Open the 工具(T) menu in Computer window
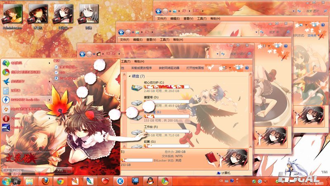The width and height of the screenshot is (330, 186). tap(126, 61)
